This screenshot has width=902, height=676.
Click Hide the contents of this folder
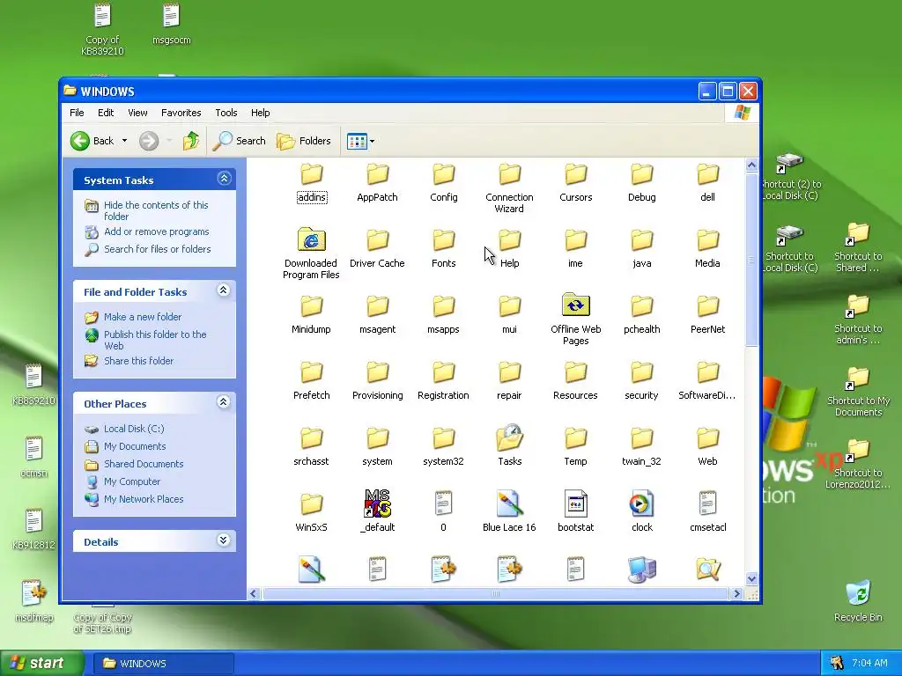coord(156,210)
